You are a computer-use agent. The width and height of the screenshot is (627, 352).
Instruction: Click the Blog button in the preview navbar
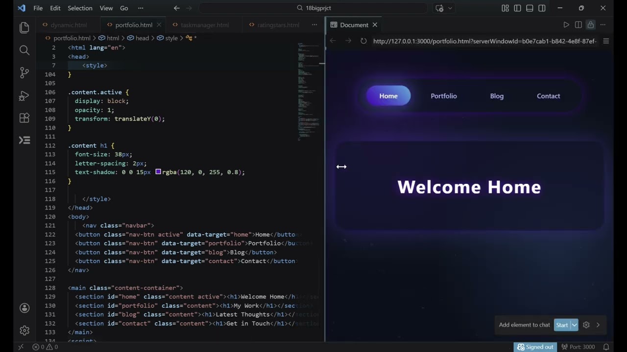point(497,96)
